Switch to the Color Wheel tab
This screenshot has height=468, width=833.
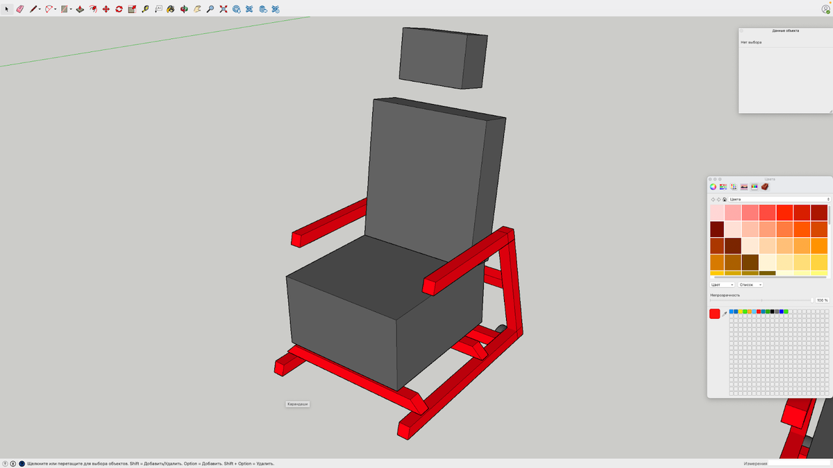tap(713, 187)
